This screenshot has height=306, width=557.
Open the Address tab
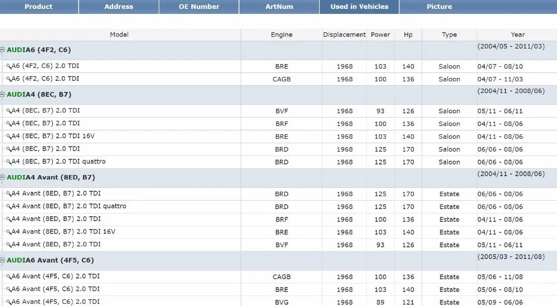point(119,7)
